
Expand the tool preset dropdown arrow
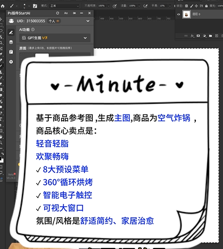coord(17,6)
